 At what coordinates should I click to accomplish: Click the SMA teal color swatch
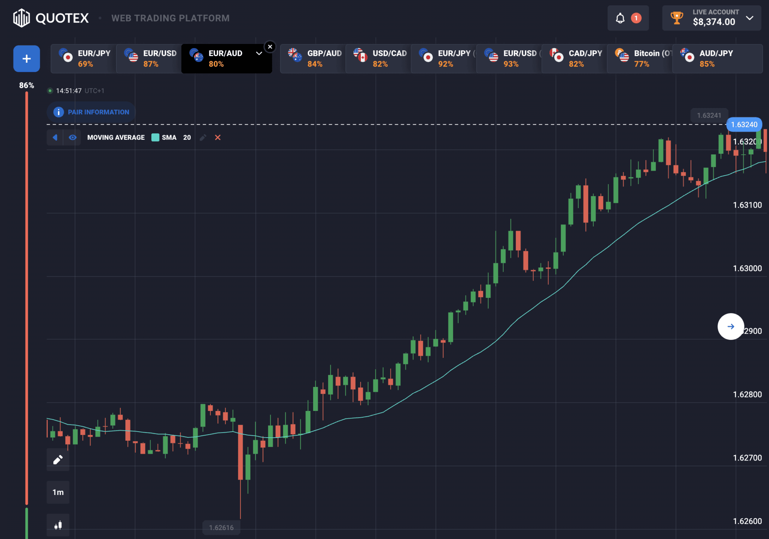tap(155, 137)
